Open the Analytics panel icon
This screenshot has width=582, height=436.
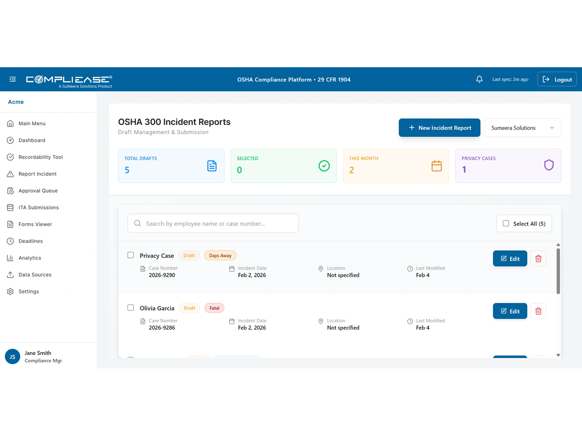[10, 258]
